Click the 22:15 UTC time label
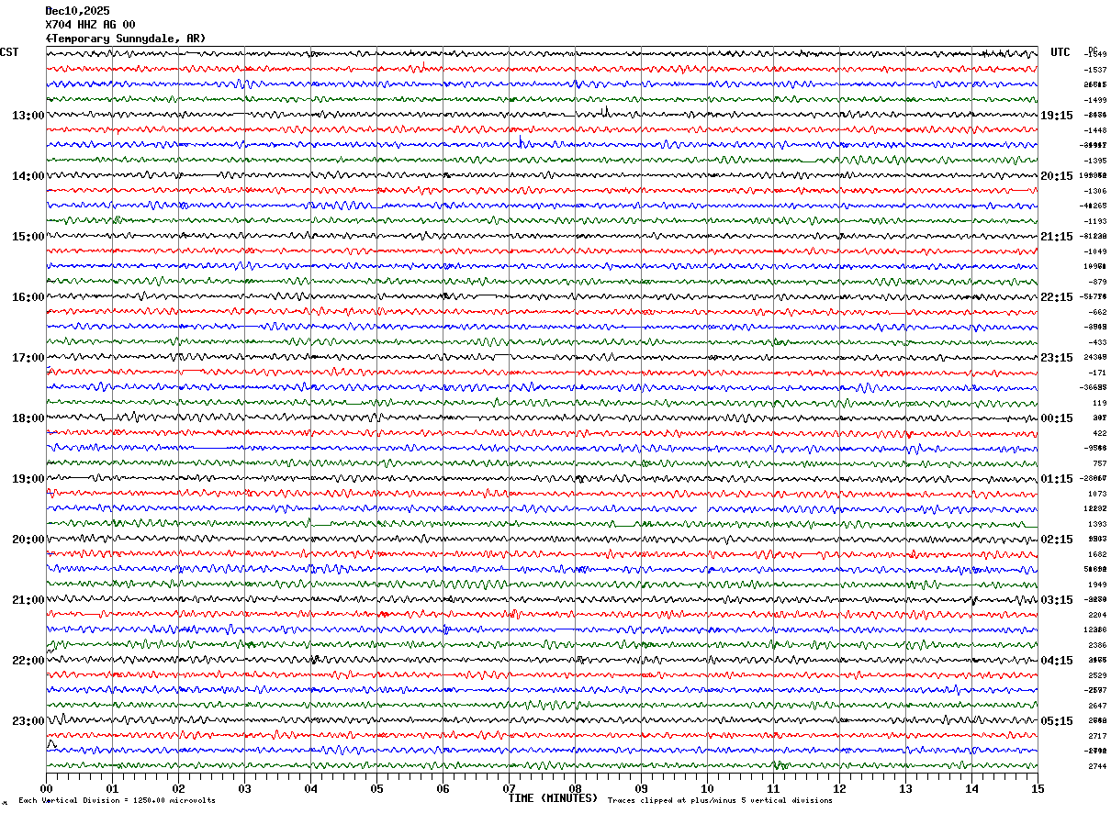This screenshot has width=1111, height=813. click(1057, 297)
